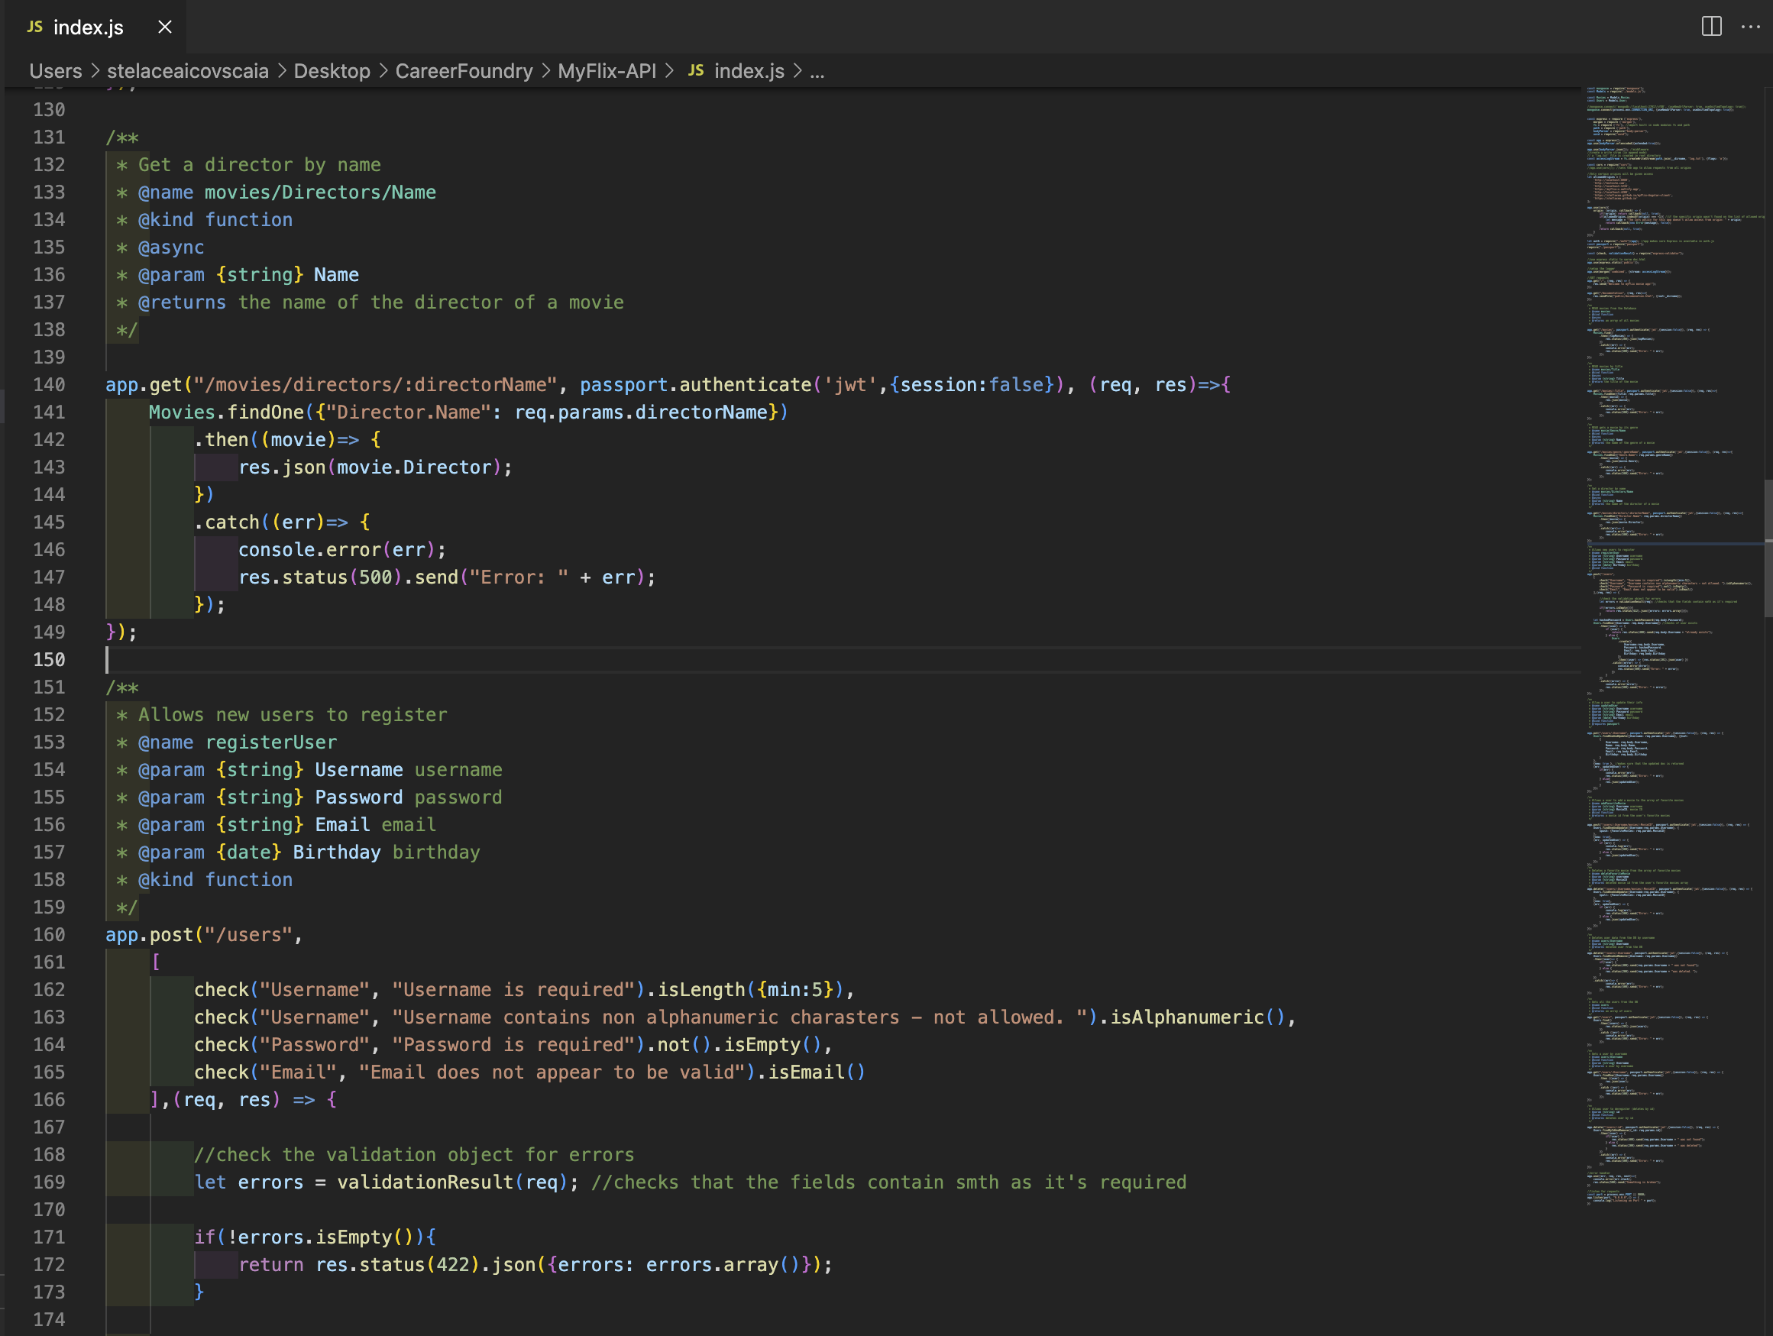This screenshot has height=1336, width=1773.
Task: Place cursor on empty line 150
Action: coord(842,659)
